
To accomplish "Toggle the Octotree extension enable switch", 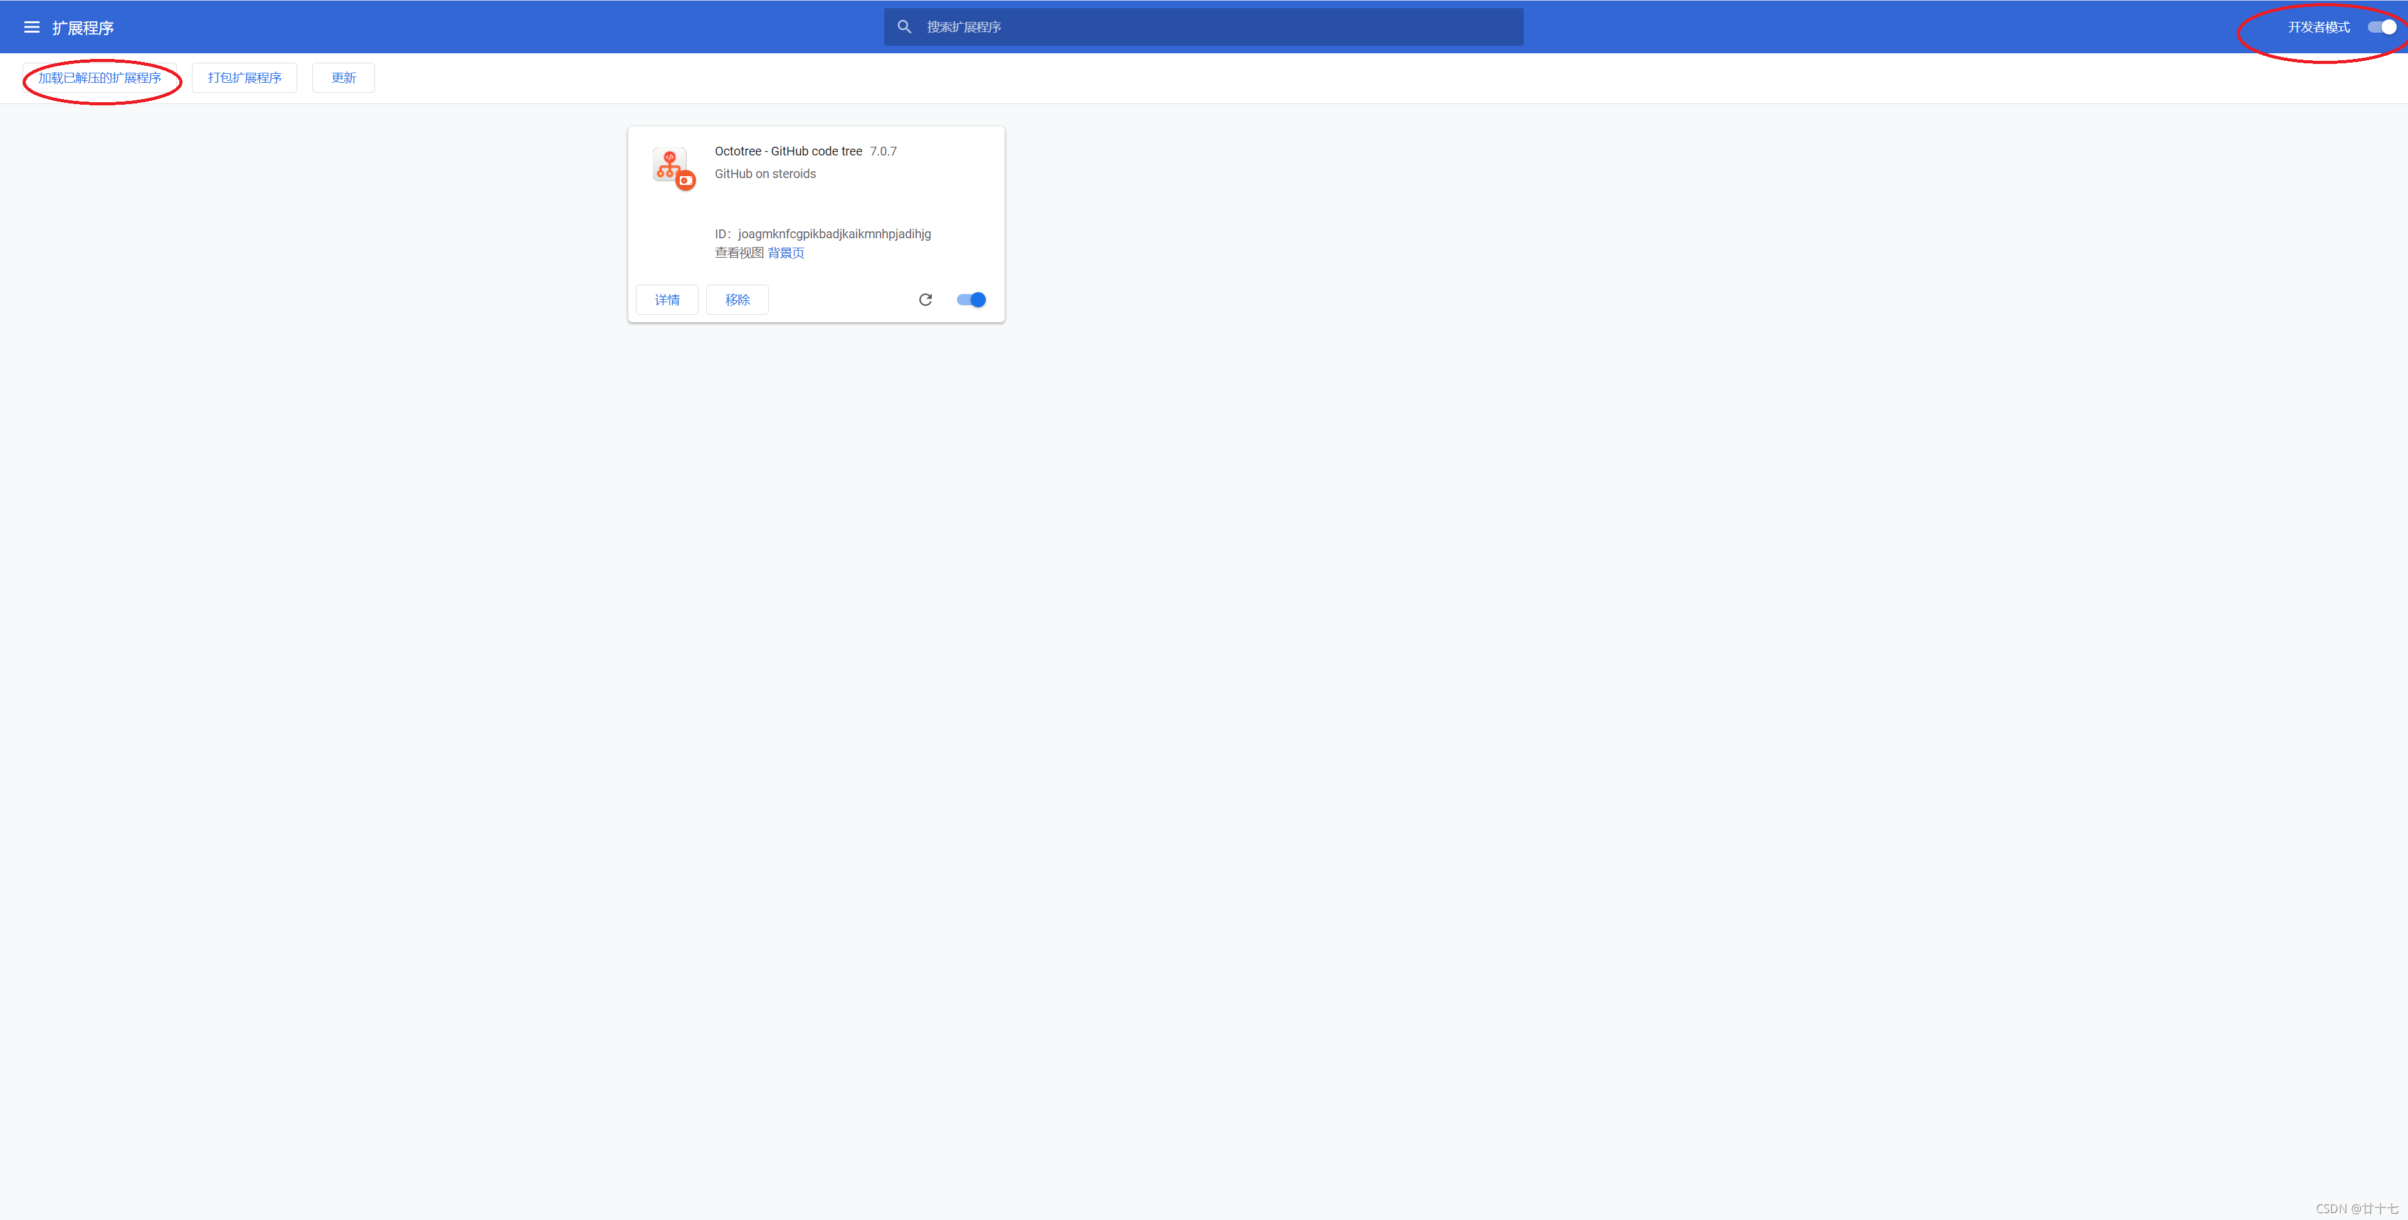I will pos(971,299).
